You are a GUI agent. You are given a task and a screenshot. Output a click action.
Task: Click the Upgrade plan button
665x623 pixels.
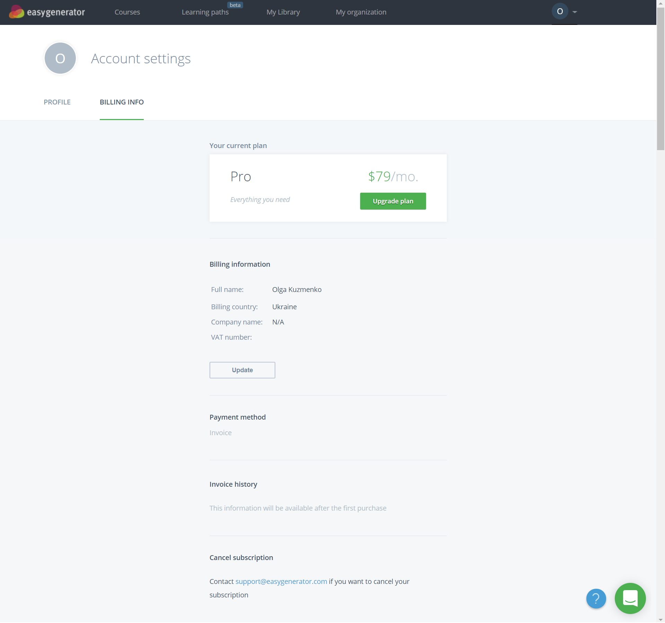[x=393, y=201]
